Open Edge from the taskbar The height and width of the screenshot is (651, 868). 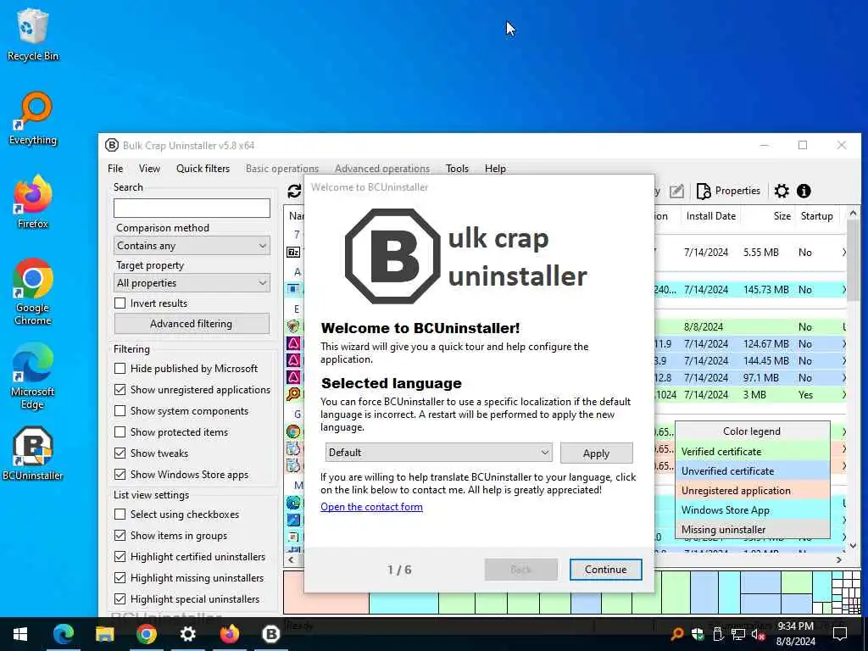(63, 634)
